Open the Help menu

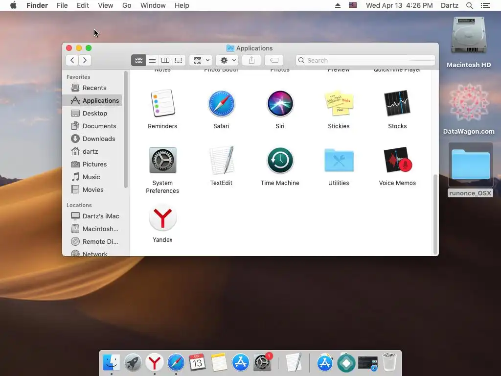click(182, 5)
